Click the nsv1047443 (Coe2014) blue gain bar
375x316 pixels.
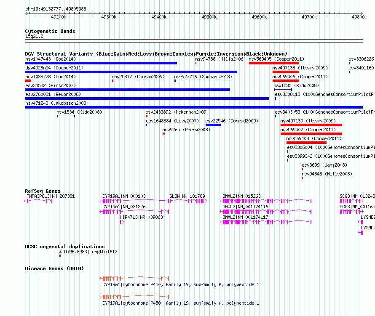point(101,63)
